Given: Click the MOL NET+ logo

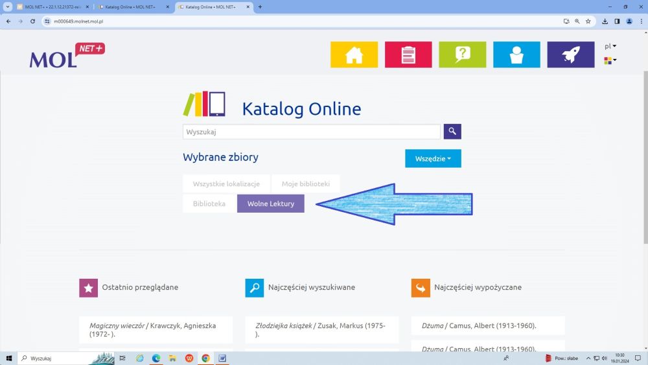Looking at the screenshot, I should (67, 55).
